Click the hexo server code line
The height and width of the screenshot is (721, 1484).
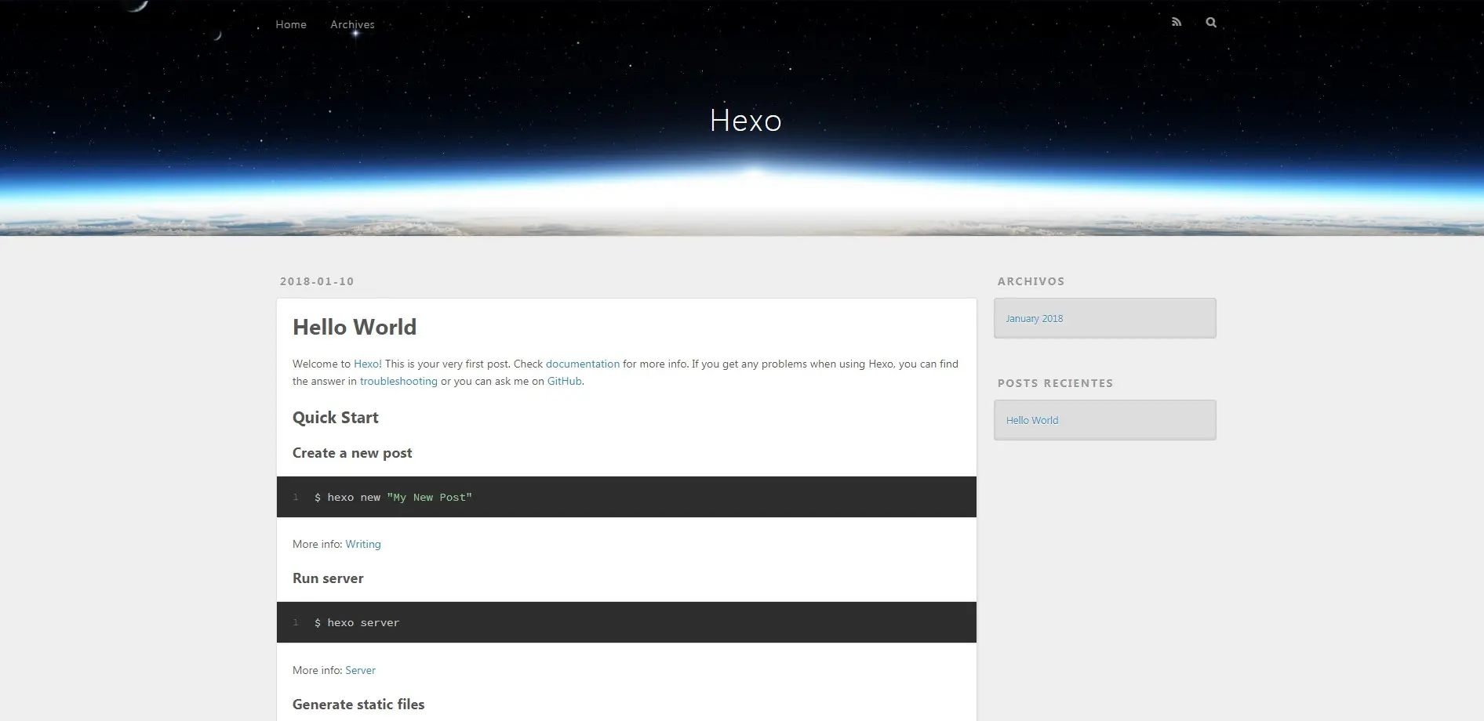point(357,623)
